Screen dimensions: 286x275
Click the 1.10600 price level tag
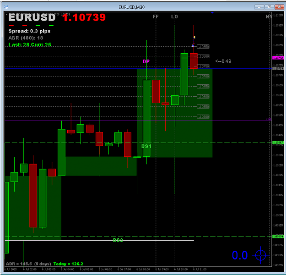(x=203, y=97)
